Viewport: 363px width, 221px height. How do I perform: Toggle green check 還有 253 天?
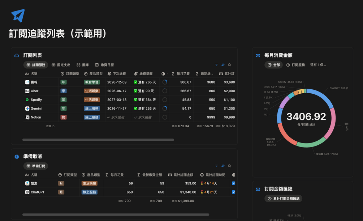135,109
